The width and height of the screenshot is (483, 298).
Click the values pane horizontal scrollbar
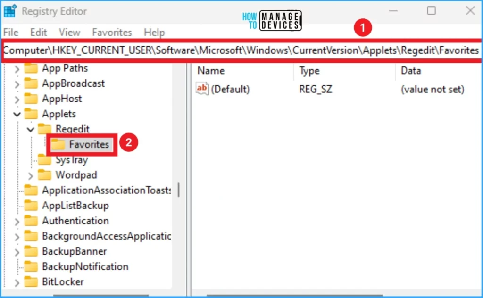coord(294,296)
